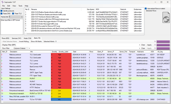
Task: Click the Frames limit input field
Action: click(x=15, y=17)
